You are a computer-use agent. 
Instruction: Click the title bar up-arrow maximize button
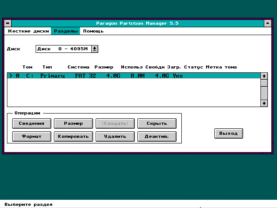267,23
